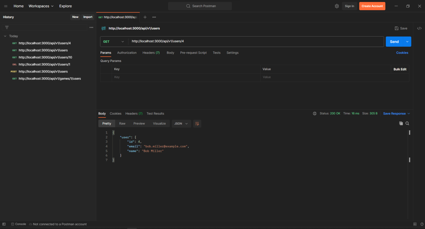Toggle word wrap in the response viewer

(197, 124)
